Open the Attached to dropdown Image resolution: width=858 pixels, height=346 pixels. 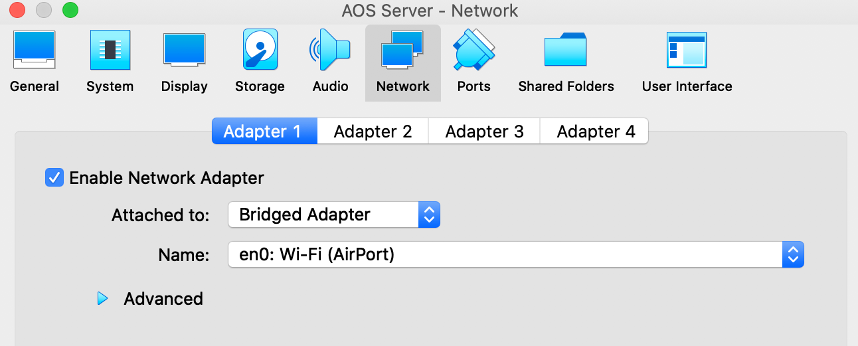(334, 215)
